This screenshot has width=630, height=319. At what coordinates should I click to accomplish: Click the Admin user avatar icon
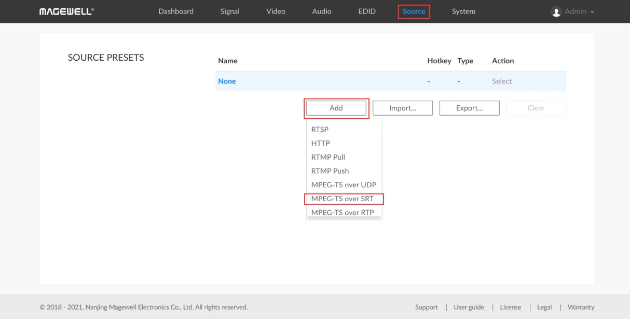[556, 12]
